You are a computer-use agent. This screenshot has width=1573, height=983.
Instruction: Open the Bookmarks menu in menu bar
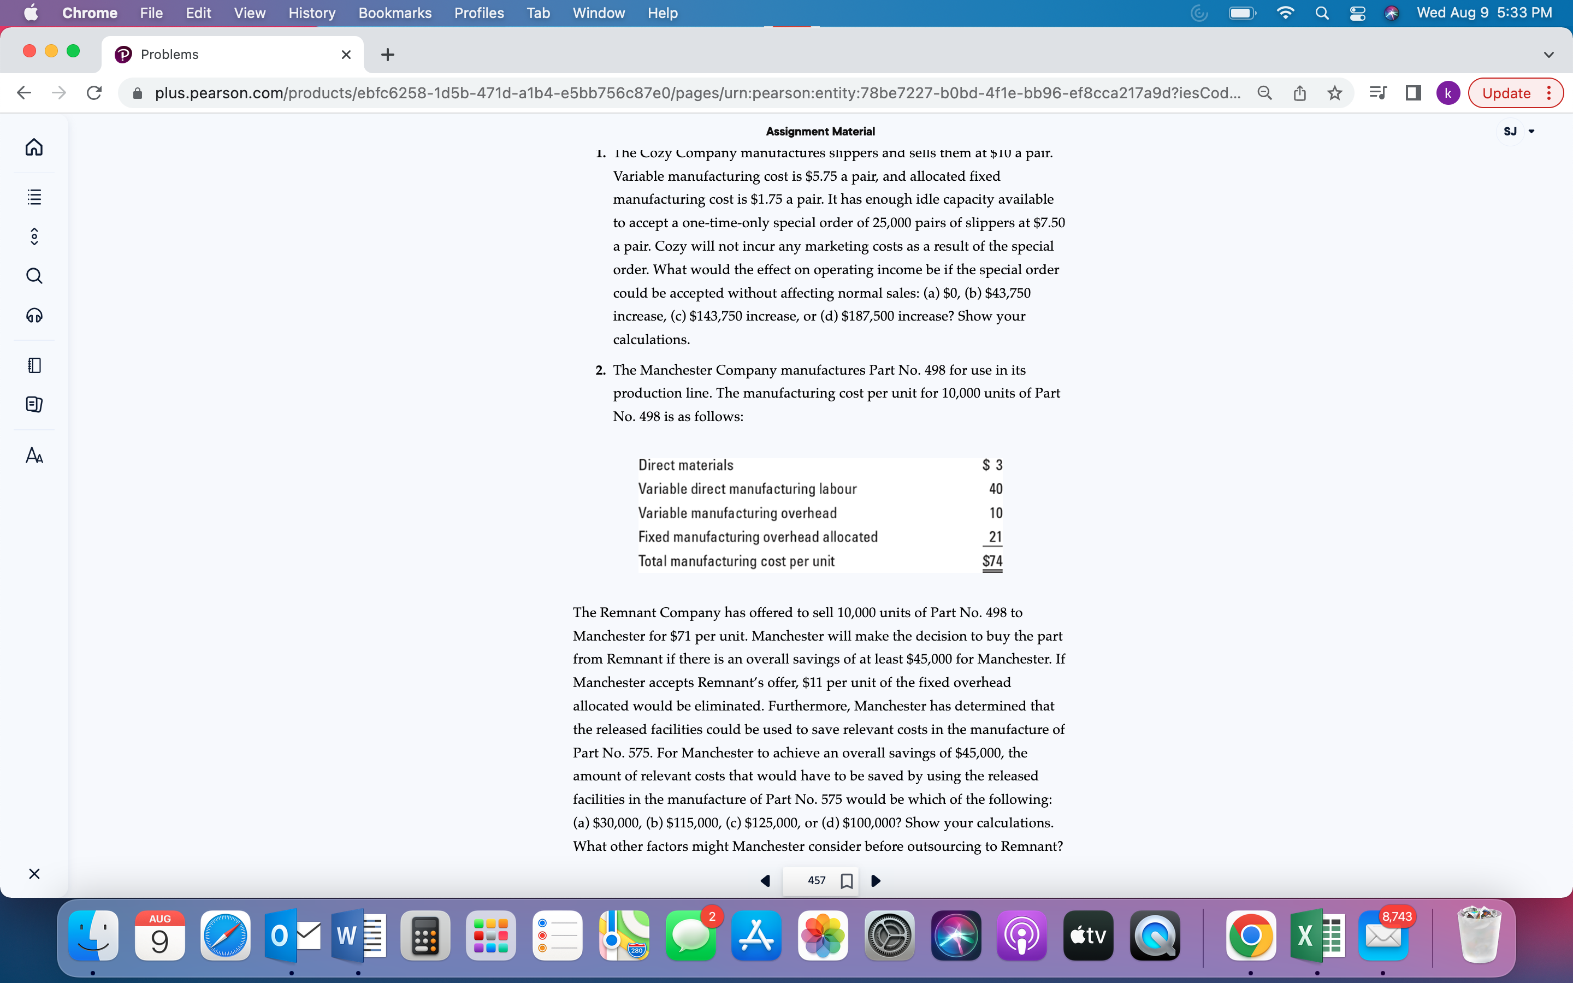(394, 13)
